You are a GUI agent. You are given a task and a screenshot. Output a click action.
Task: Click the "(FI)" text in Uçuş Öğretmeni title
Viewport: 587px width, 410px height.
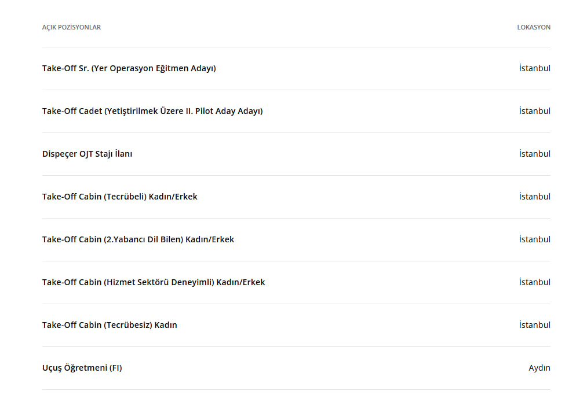coord(115,368)
